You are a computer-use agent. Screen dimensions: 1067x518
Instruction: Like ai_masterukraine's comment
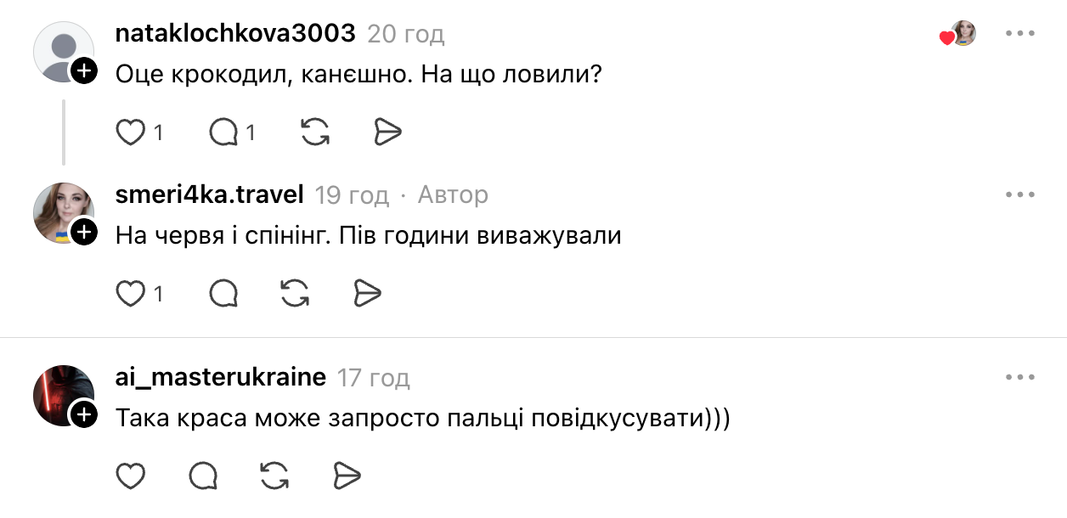tap(131, 476)
